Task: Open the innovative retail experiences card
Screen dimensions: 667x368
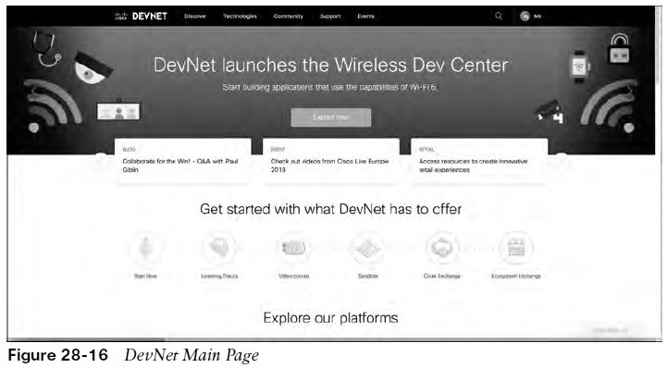Action: (x=479, y=161)
